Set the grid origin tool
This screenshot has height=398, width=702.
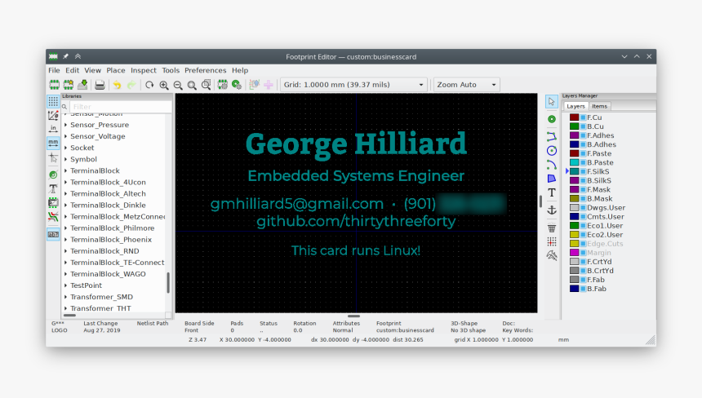tap(552, 242)
